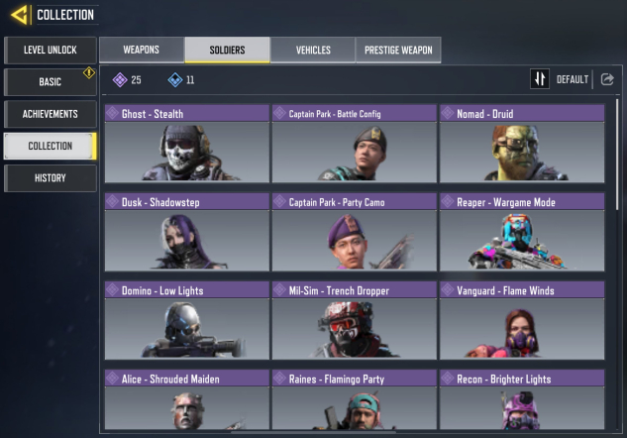Click the blue rare rarity count icon
627x438 pixels.
click(174, 79)
